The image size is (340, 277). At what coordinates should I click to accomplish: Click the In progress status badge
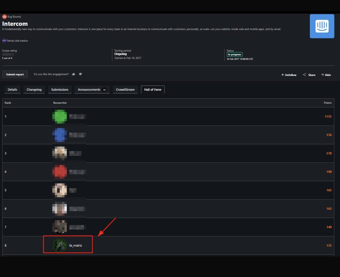(x=234, y=55)
